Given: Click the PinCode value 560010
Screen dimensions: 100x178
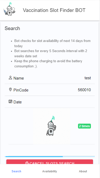Looking at the screenshot, I should point(84,90).
